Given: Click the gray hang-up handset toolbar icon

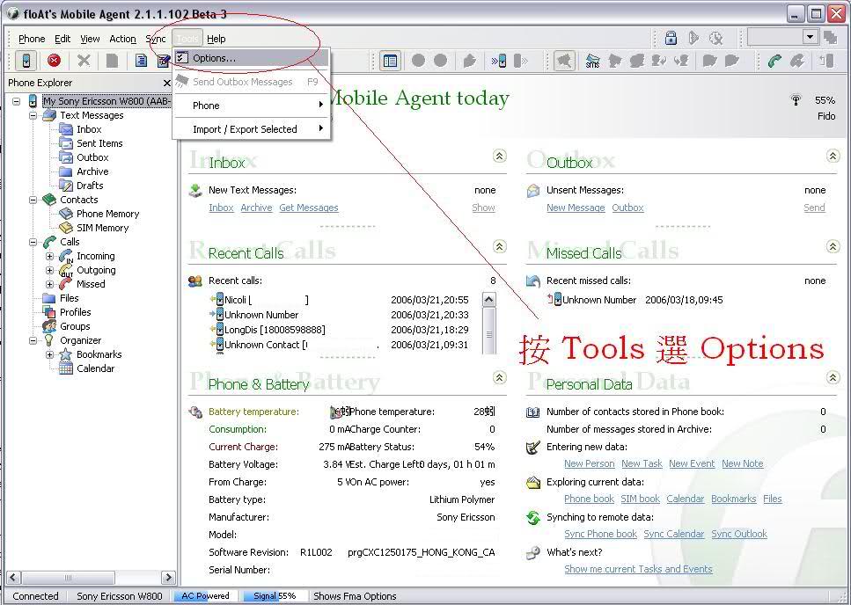Looking at the screenshot, I should tap(797, 61).
